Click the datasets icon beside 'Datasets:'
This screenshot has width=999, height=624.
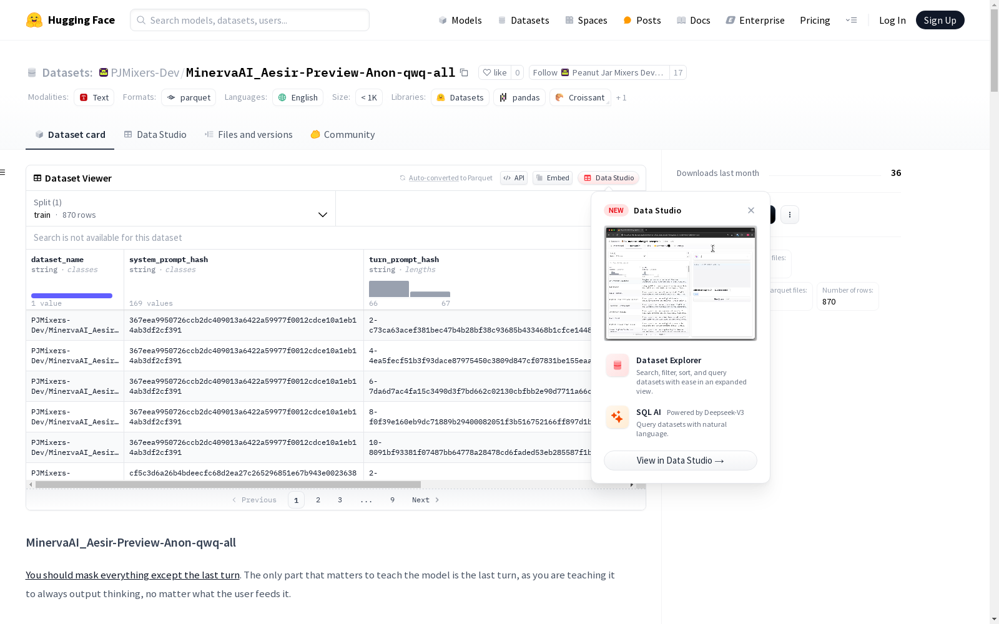pos(32,73)
